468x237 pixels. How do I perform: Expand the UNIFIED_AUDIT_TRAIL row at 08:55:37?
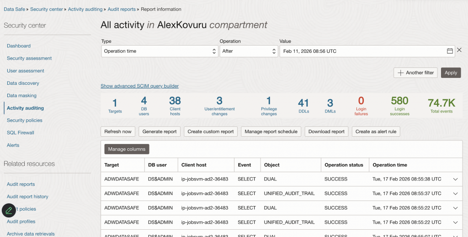pyautogui.click(x=455, y=193)
